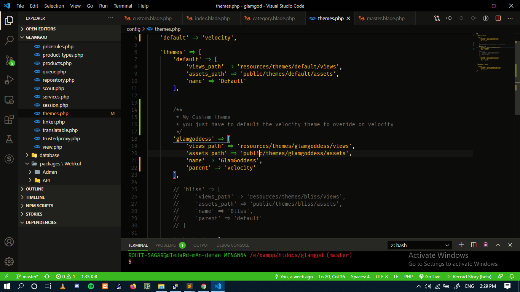Open editor More Actions ellipsis

coord(510,18)
